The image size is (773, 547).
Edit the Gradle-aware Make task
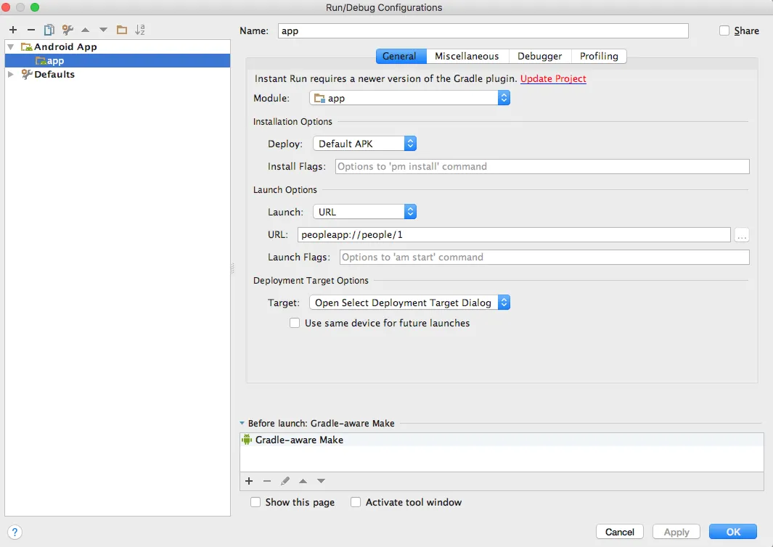[x=285, y=481]
